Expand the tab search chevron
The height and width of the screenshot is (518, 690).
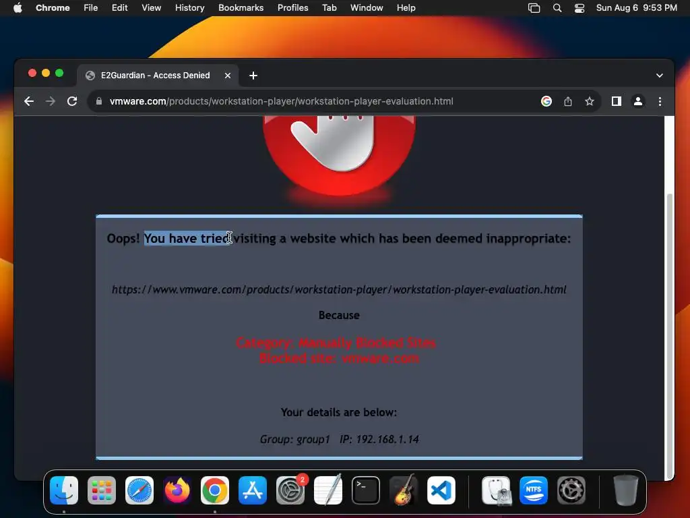pyautogui.click(x=659, y=76)
